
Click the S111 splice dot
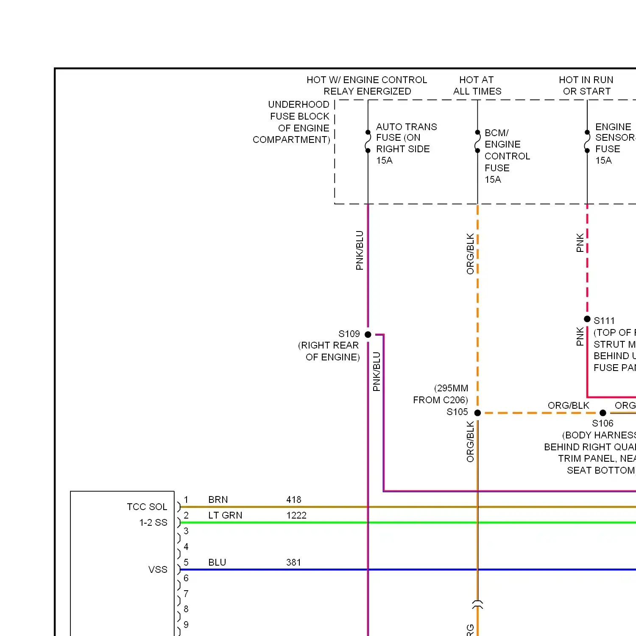pyautogui.click(x=587, y=319)
